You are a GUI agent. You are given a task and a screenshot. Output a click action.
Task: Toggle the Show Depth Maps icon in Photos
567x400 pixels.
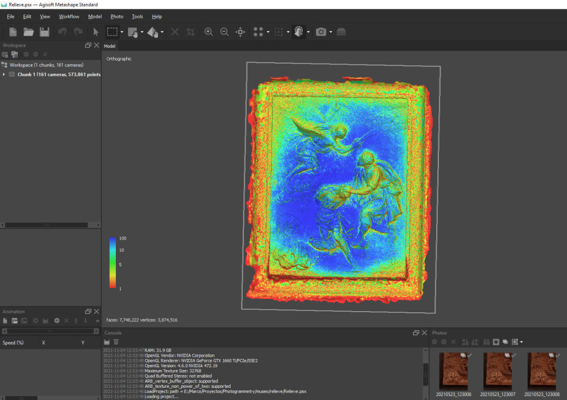click(x=505, y=342)
